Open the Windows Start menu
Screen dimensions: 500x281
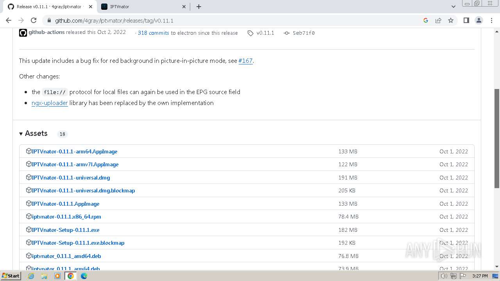(x=11, y=276)
